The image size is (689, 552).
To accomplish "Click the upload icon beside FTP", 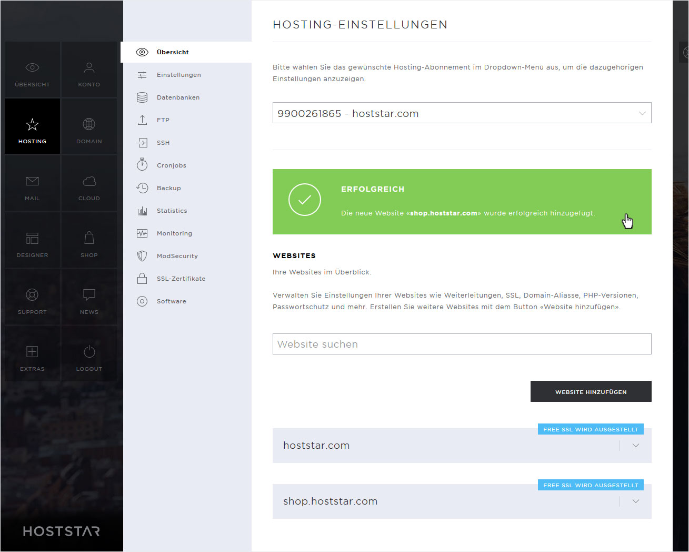I will click(x=142, y=120).
